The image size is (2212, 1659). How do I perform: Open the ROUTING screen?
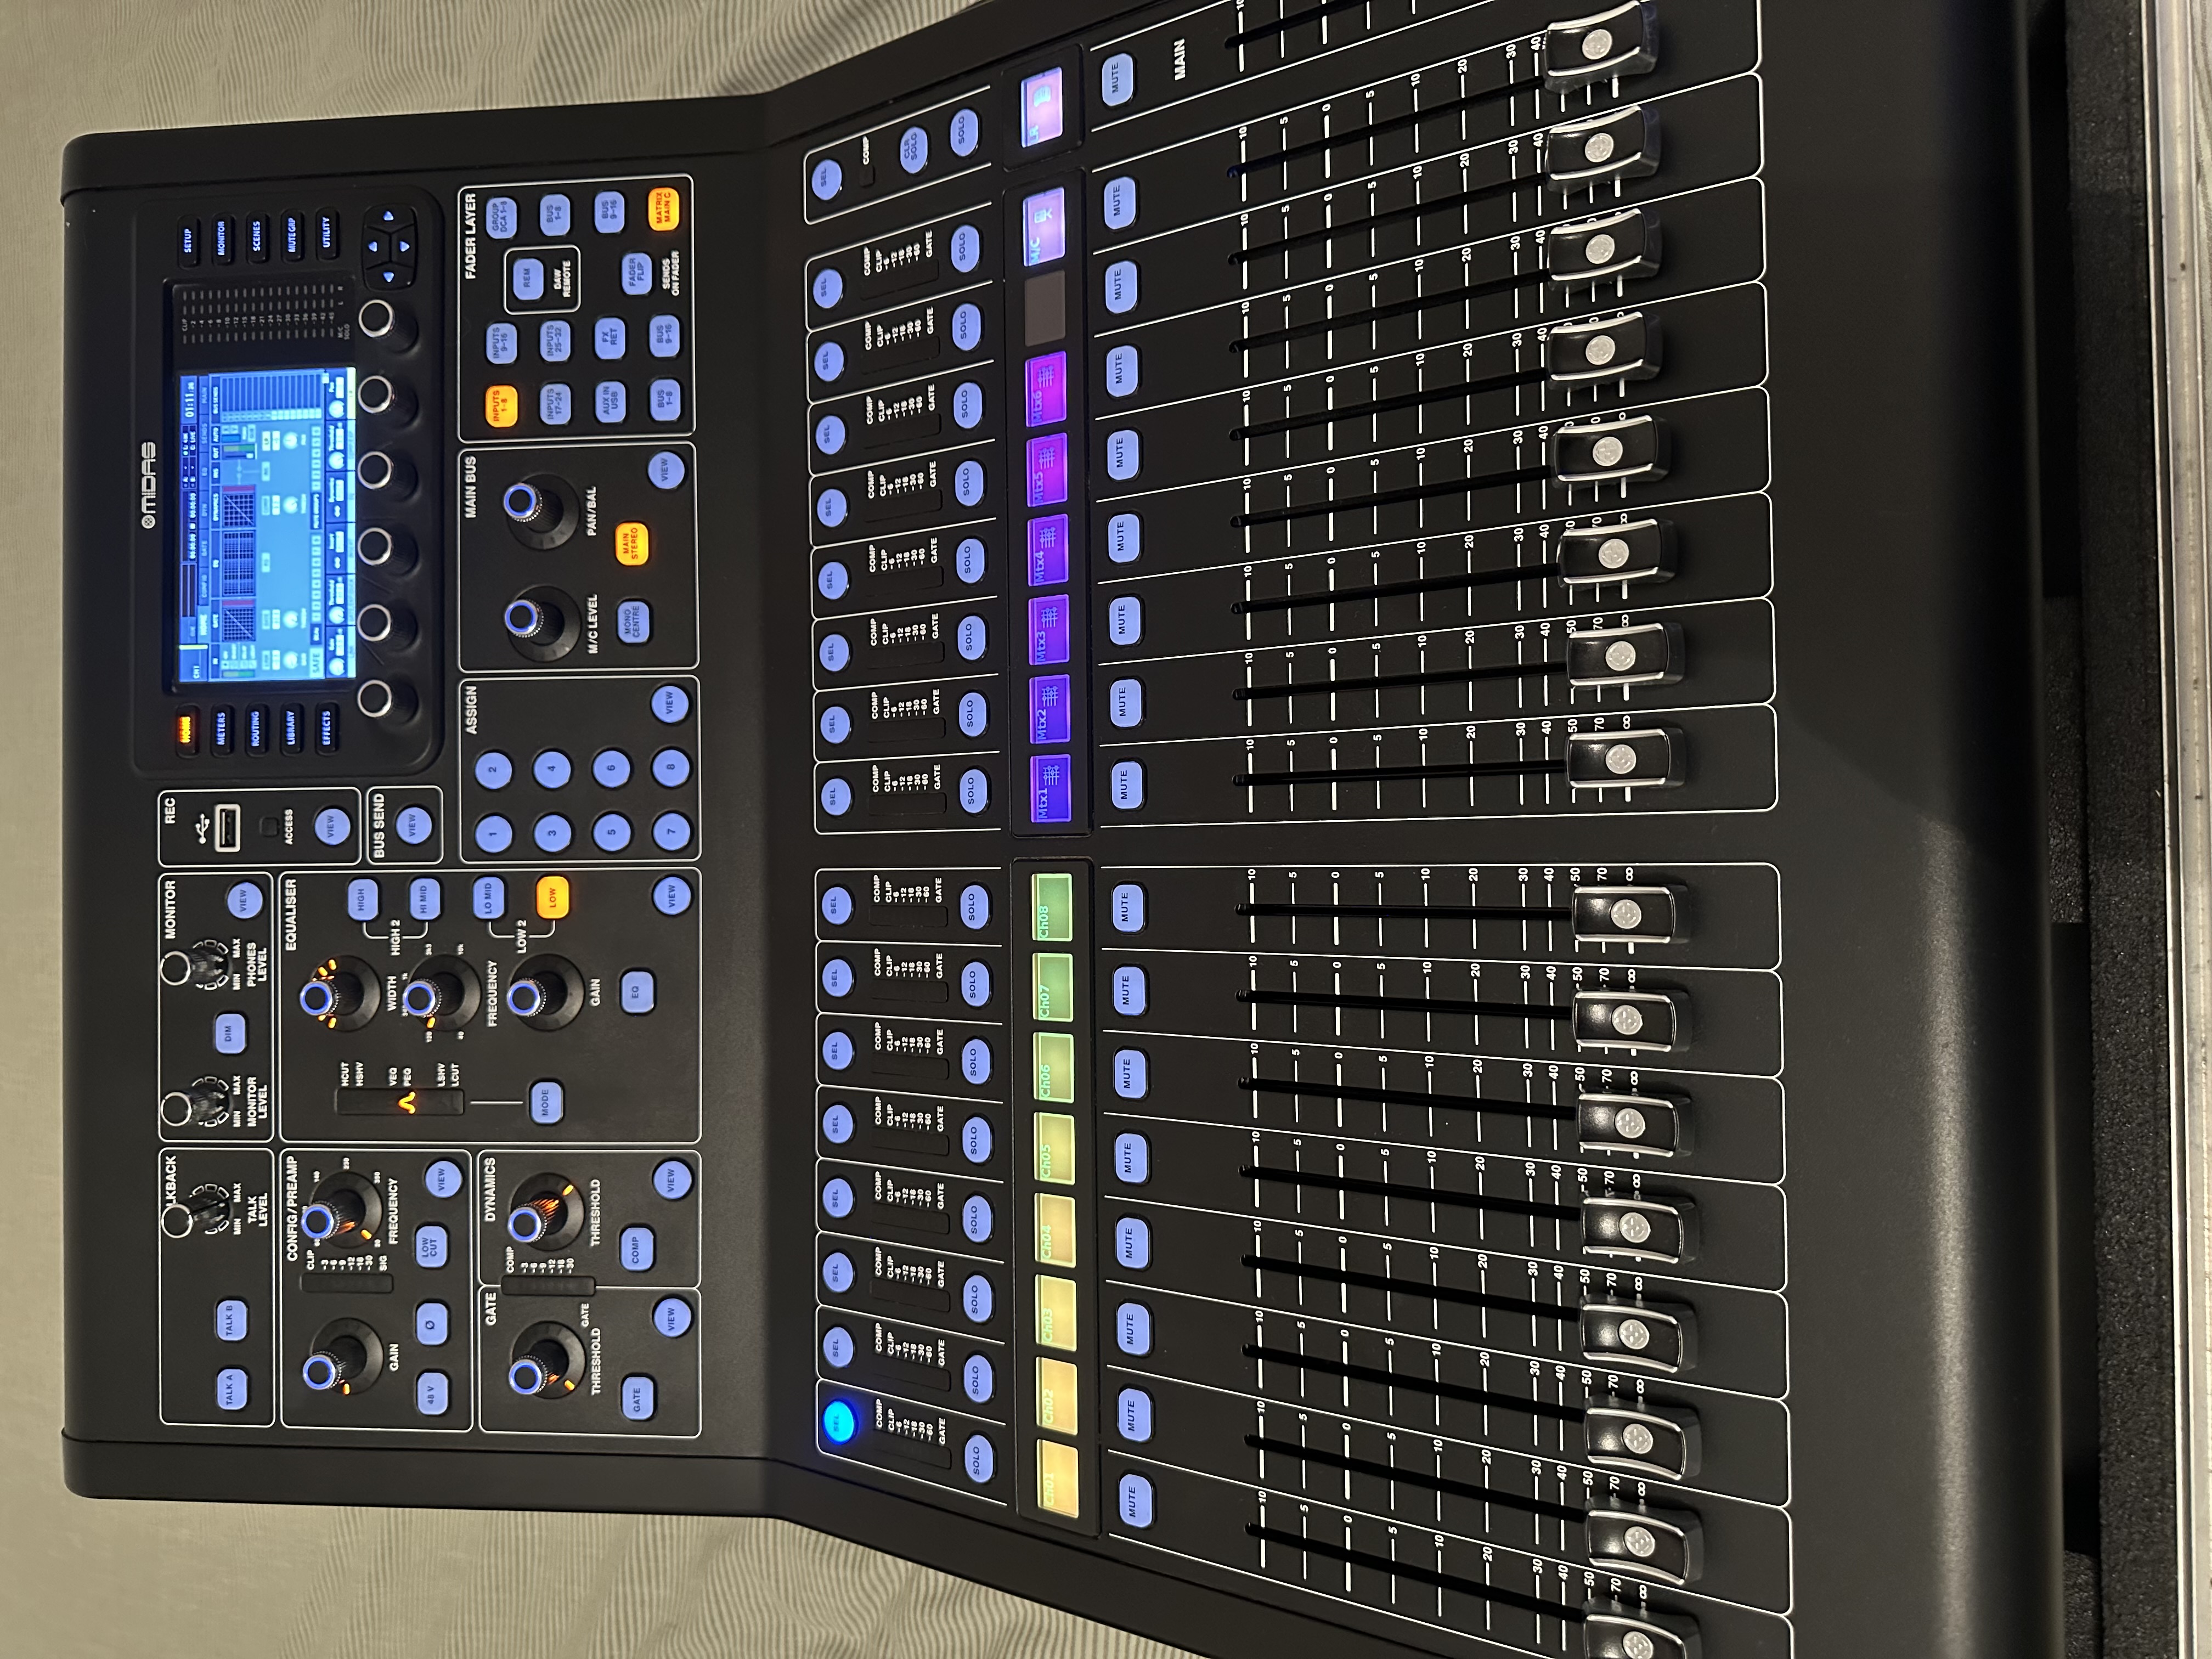[255, 729]
